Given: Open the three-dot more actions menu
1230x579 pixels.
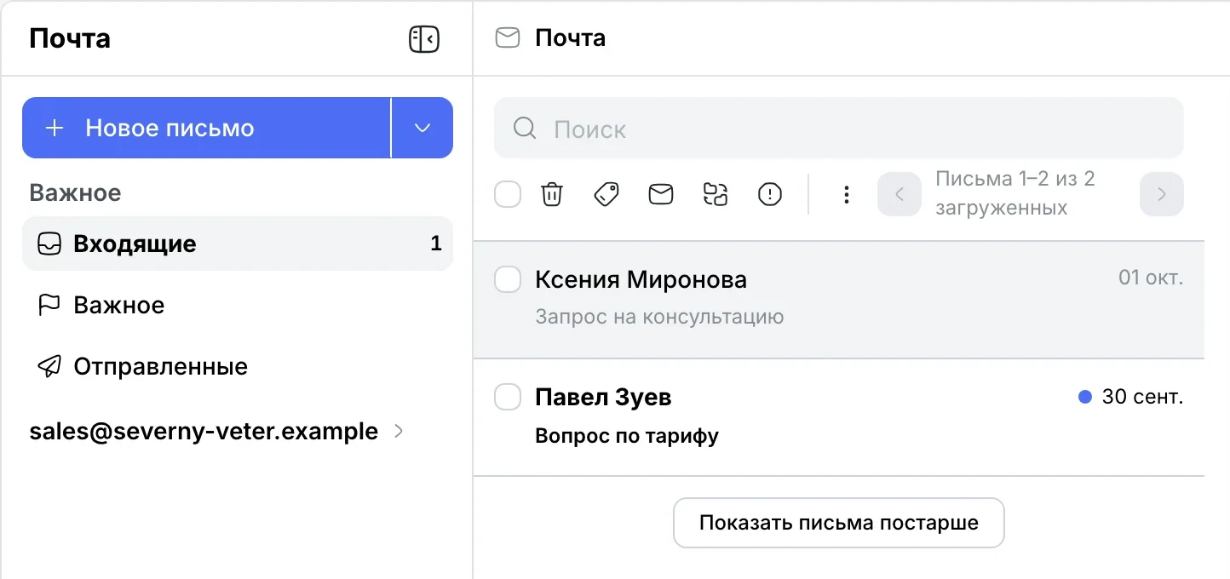Looking at the screenshot, I should (846, 195).
